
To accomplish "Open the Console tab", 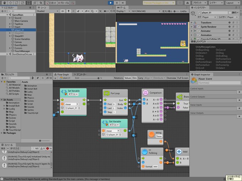I will [x=7, y=145].
